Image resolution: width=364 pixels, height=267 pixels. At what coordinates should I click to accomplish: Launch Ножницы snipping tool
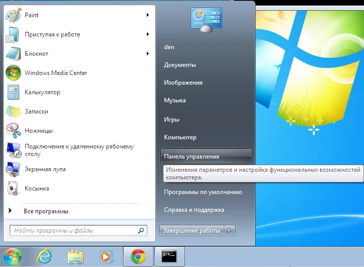pyautogui.click(x=38, y=131)
